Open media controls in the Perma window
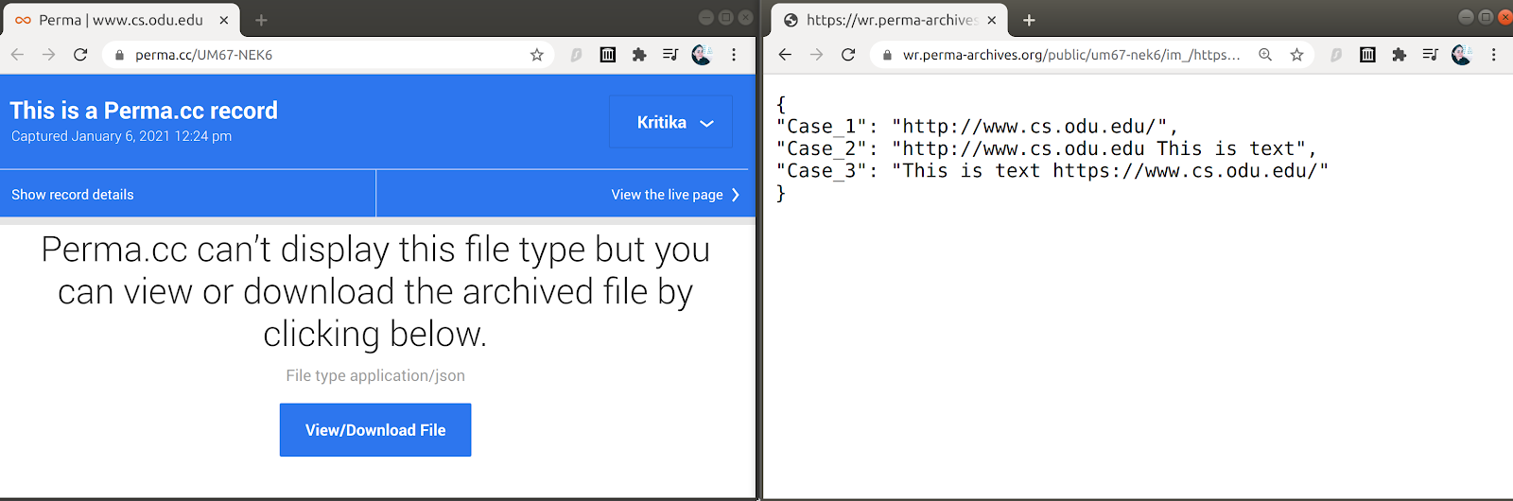The image size is (1513, 501). 670,55
